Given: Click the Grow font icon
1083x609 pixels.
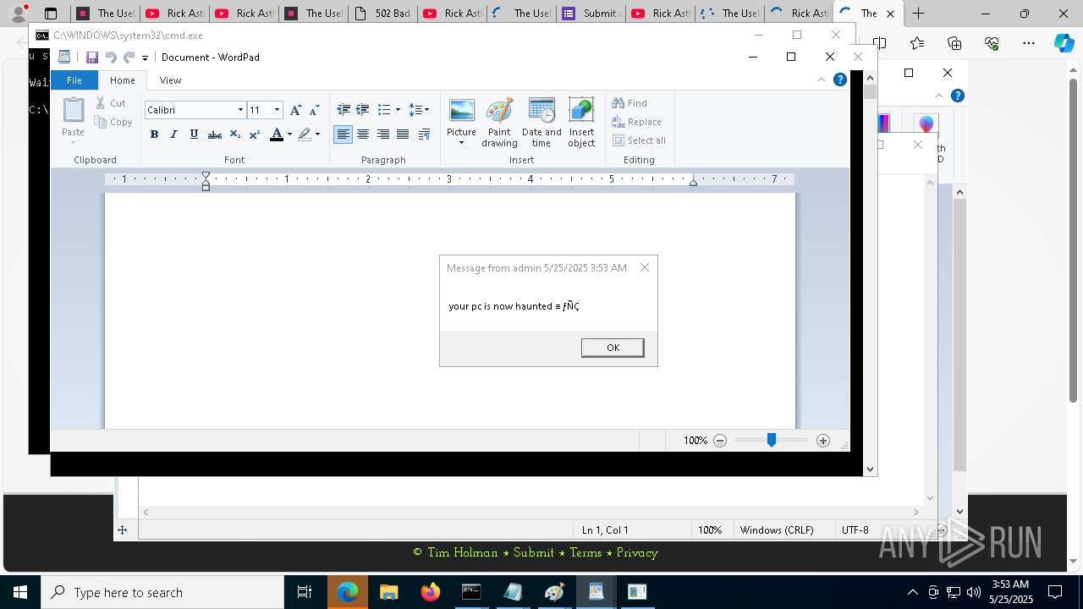Looking at the screenshot, I should click(x=295, y=110).
